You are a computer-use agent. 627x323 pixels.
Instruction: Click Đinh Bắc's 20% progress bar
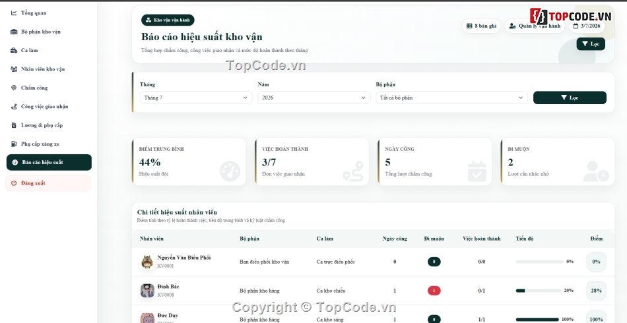coord(538,291)
